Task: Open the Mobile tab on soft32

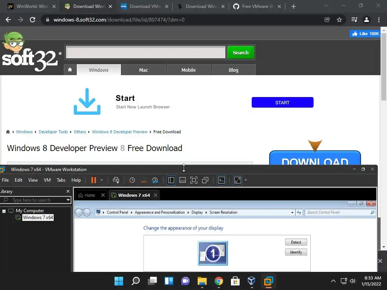Action: click(x=189, y=70)
